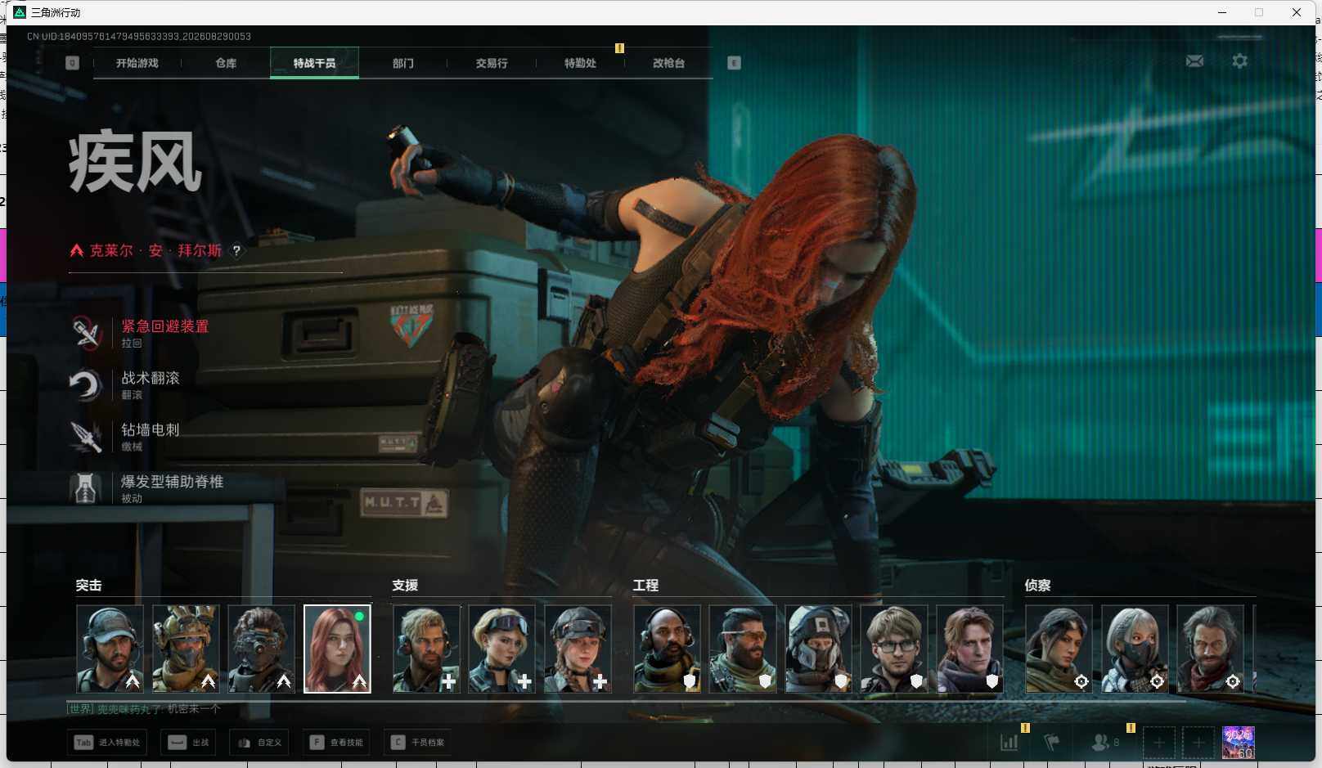Select the 突击 operator with night-vision goggles

pos(261,649)
